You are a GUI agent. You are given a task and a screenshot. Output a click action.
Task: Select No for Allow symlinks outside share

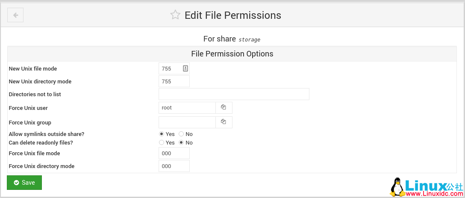tap(181, 134)
